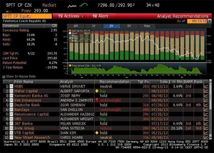Image resolution: width=214 pixels, height=153 pixels.
Task: Click the document icon beside UBS
Action: click(12, 119)
